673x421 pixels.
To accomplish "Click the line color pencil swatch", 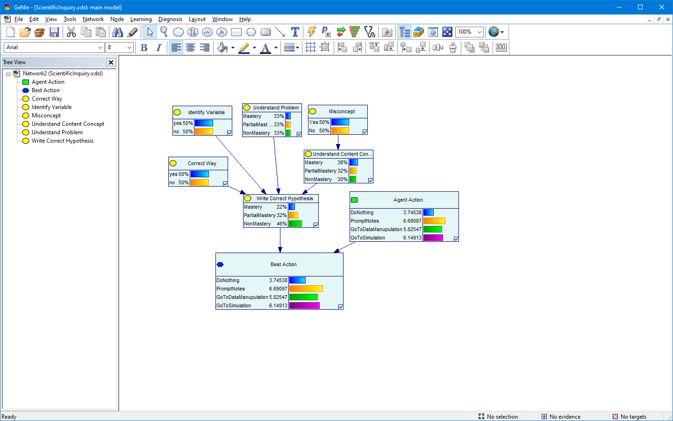I will pyautogui.click(x=244, y=47).
